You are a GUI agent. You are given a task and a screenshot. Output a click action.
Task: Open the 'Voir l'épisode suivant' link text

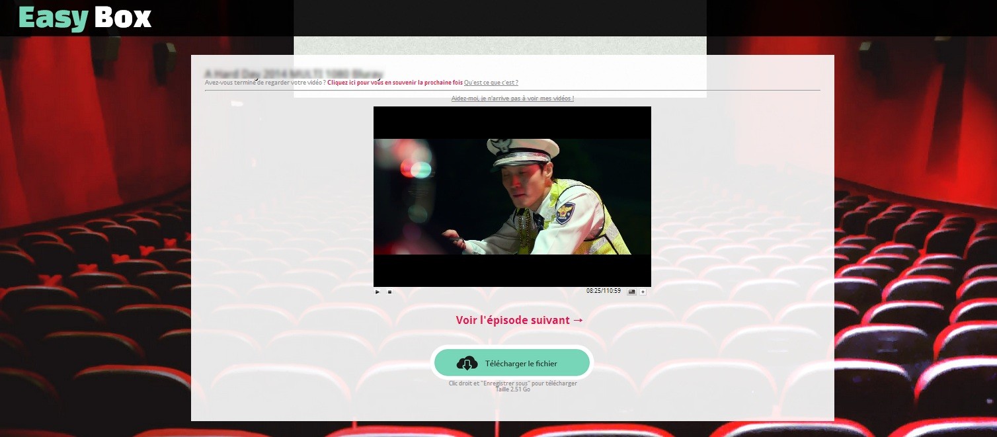point(512,320)
